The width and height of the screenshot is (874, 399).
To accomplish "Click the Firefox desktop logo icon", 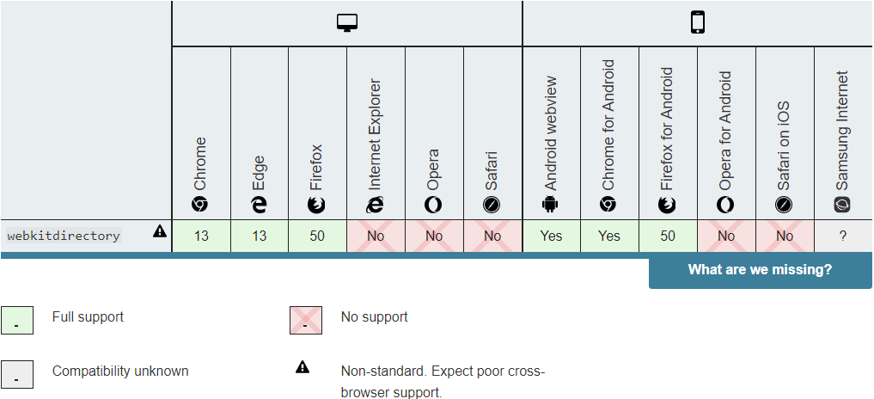I will (316, 205).
